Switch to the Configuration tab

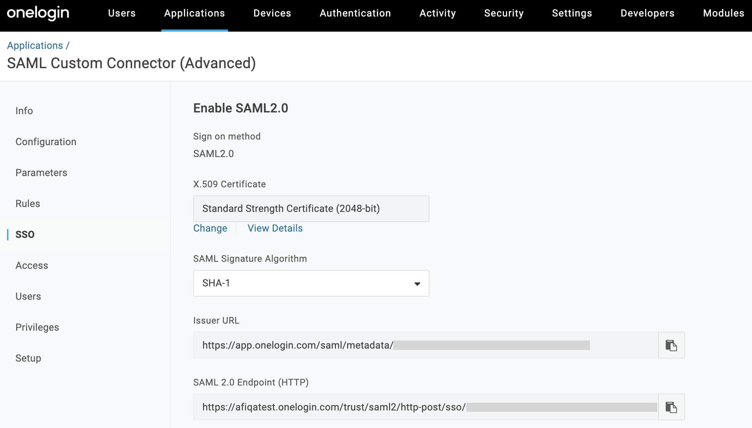click(46, 142)
